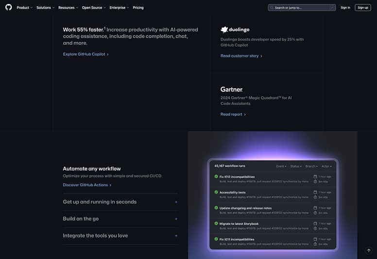Viewport: 377px width, 259px height.
Task: Click green check beside Update changelog and release notes
Action: click(216, 208)
